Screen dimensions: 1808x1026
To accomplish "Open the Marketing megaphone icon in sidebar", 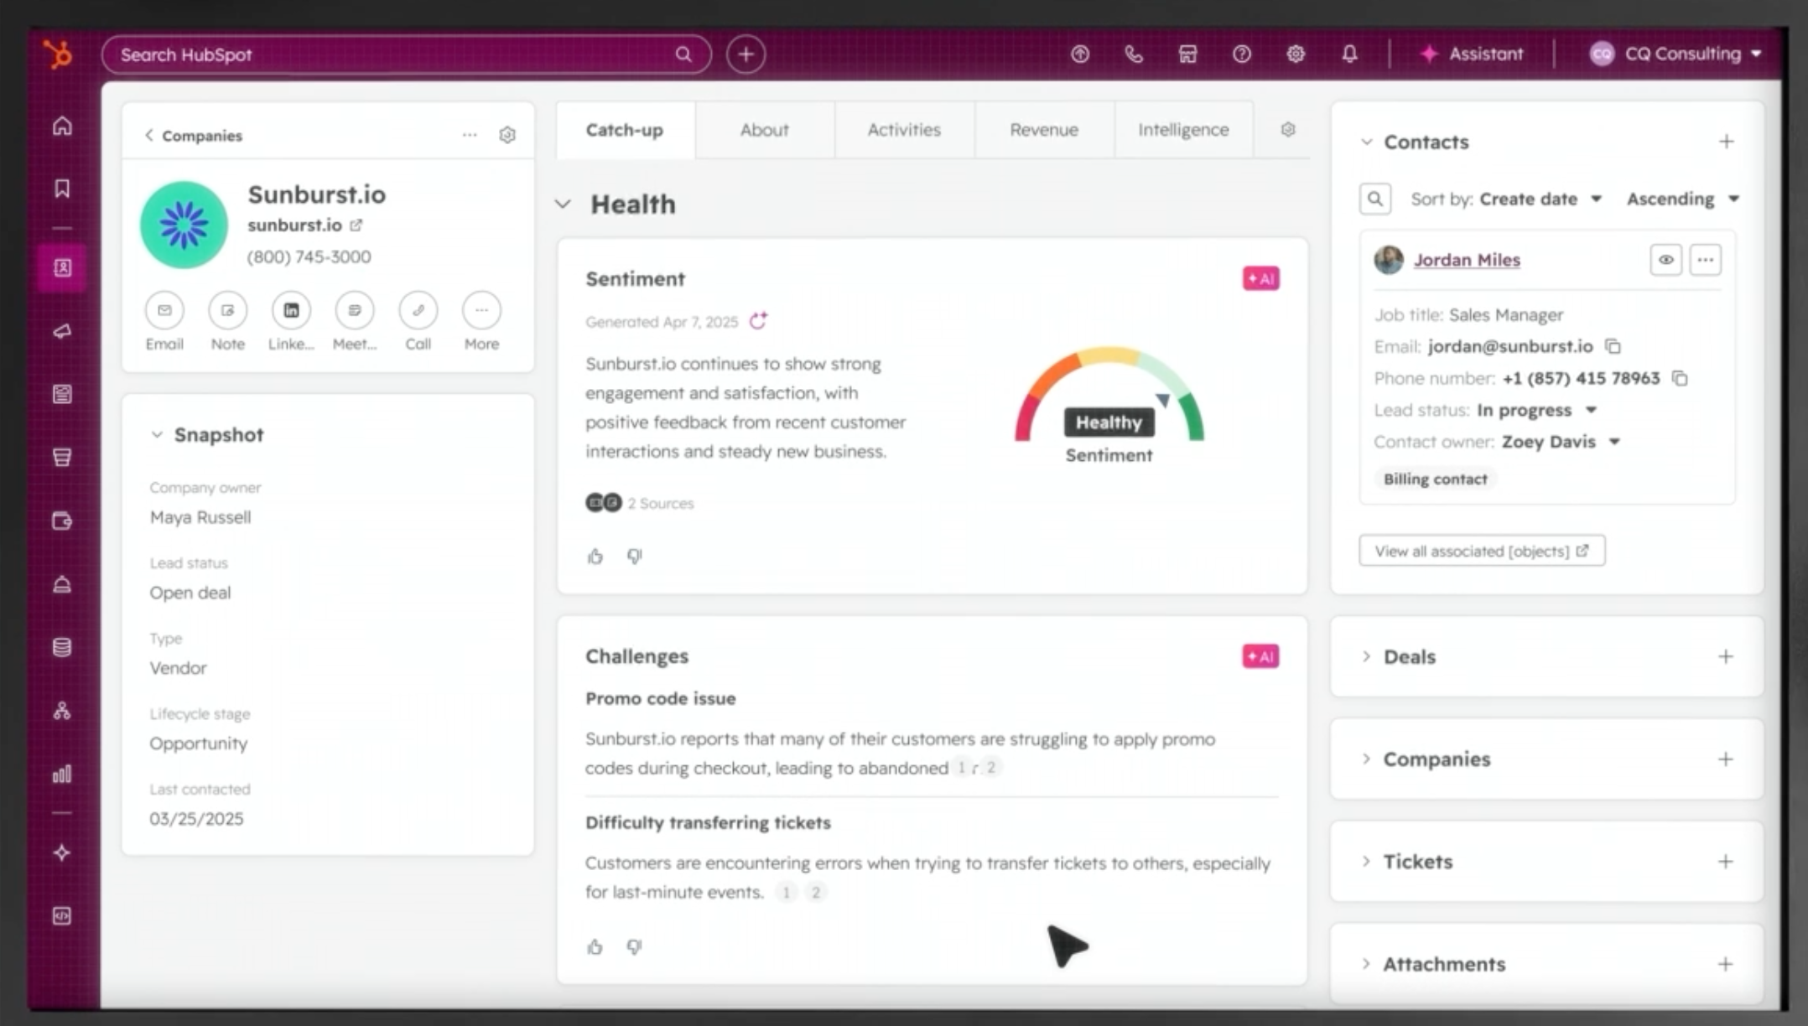I will (62, 331).
